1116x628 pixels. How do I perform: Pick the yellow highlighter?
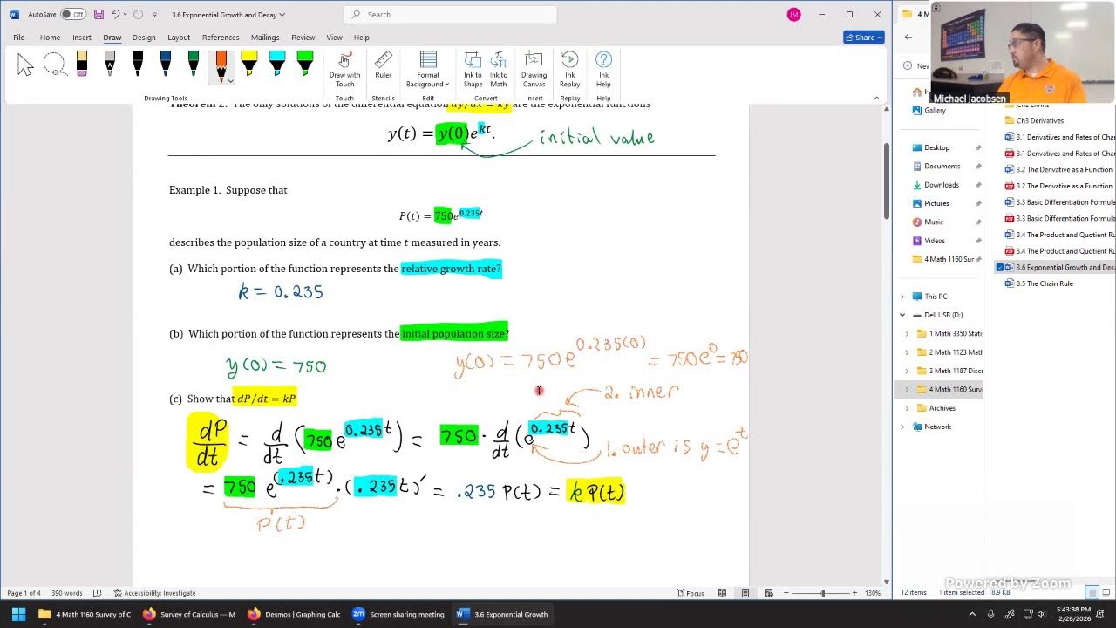(249, 65)
